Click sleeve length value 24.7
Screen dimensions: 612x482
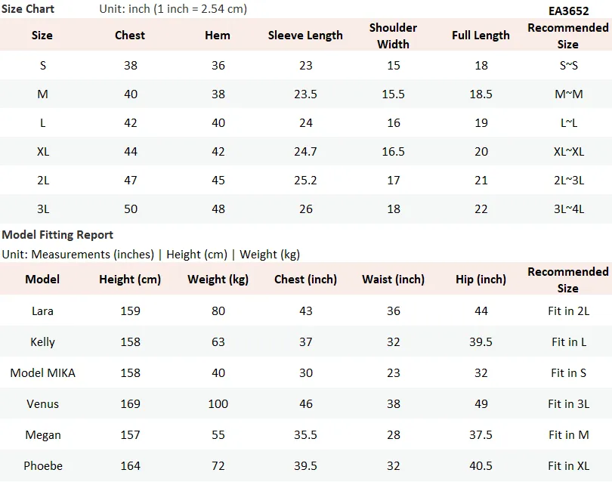pyautogui.click(x=305, y=151)
